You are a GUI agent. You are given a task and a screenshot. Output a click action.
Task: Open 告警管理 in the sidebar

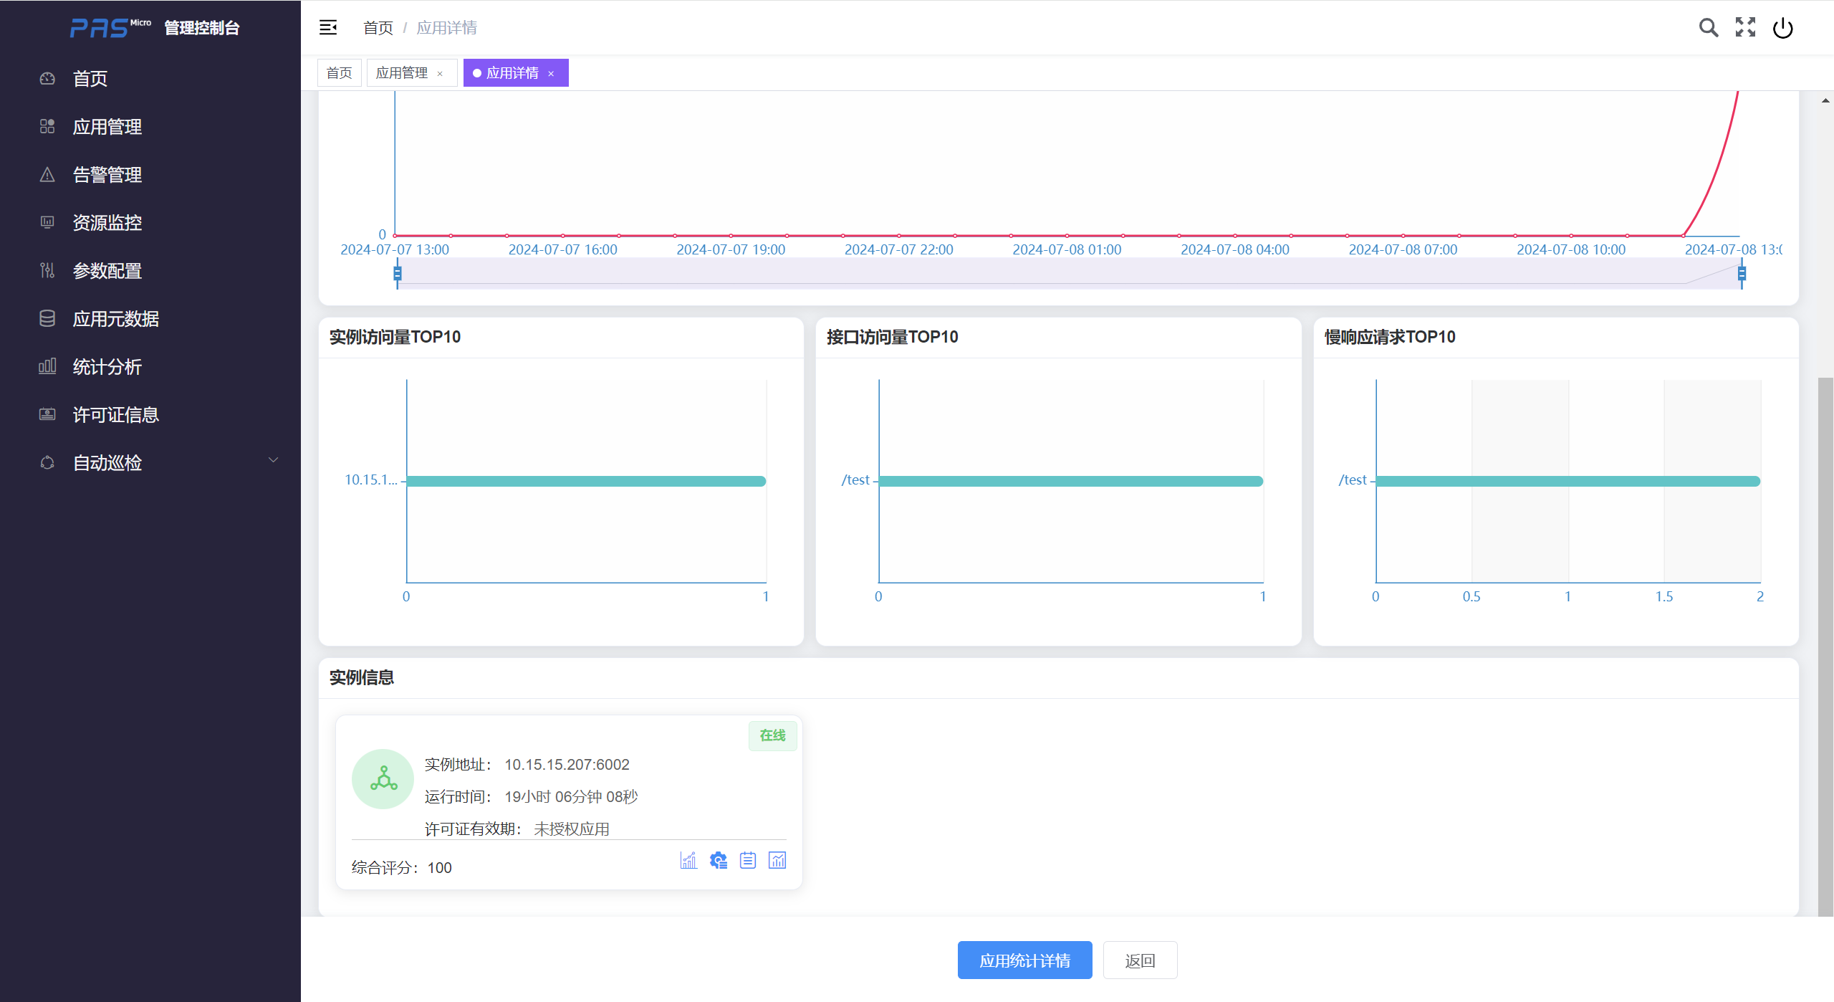point(107,175)
